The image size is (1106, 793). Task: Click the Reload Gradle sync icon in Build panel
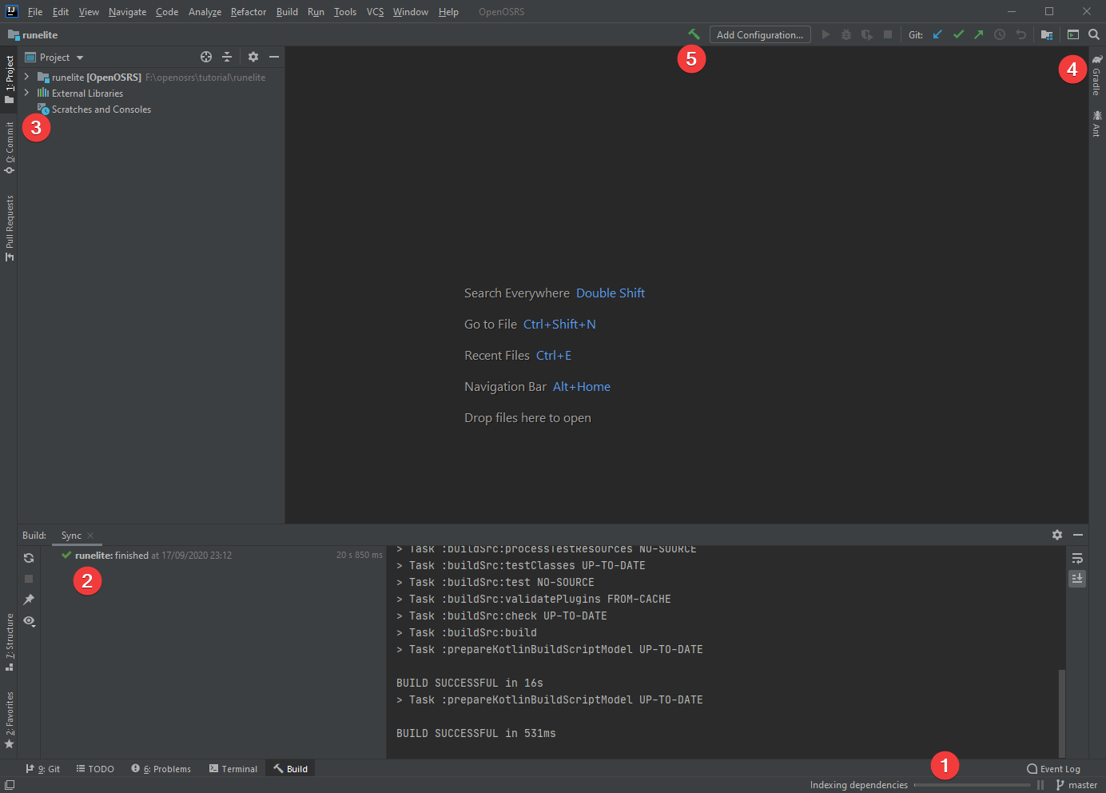29,558
